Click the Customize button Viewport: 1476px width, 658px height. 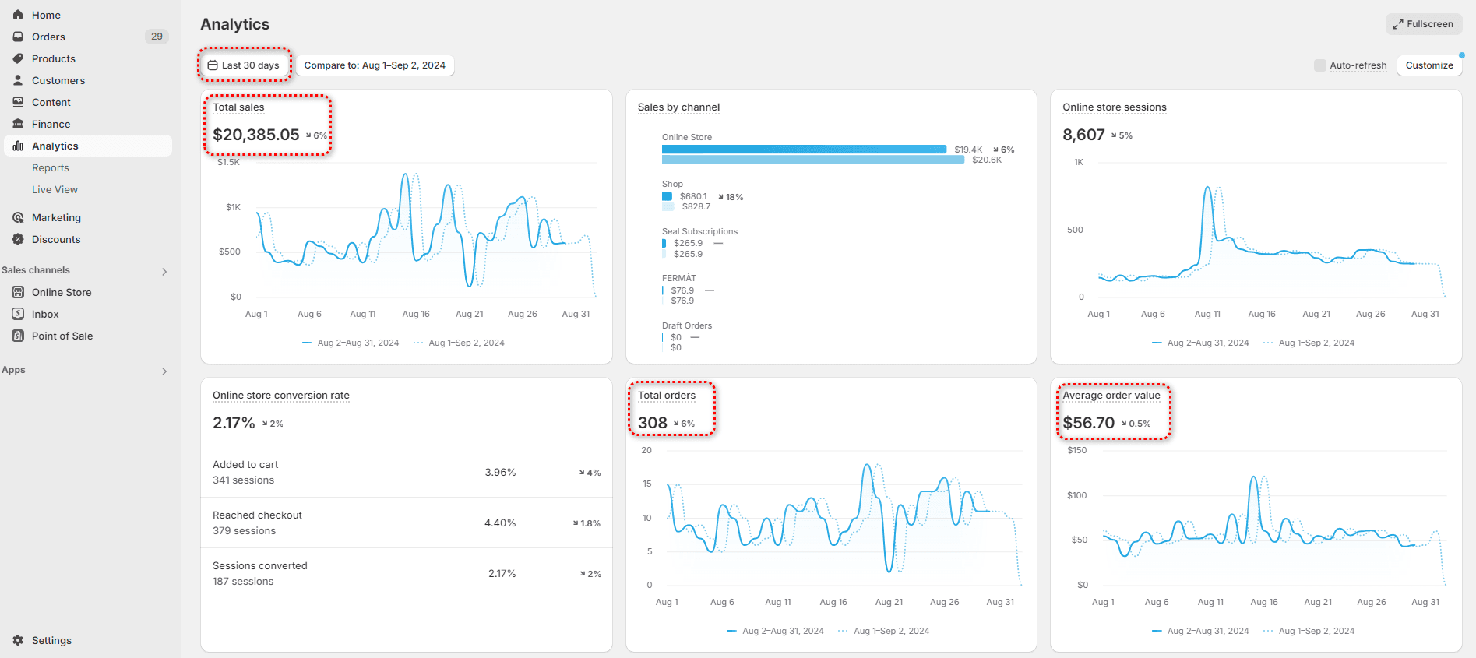point(1429,65)
